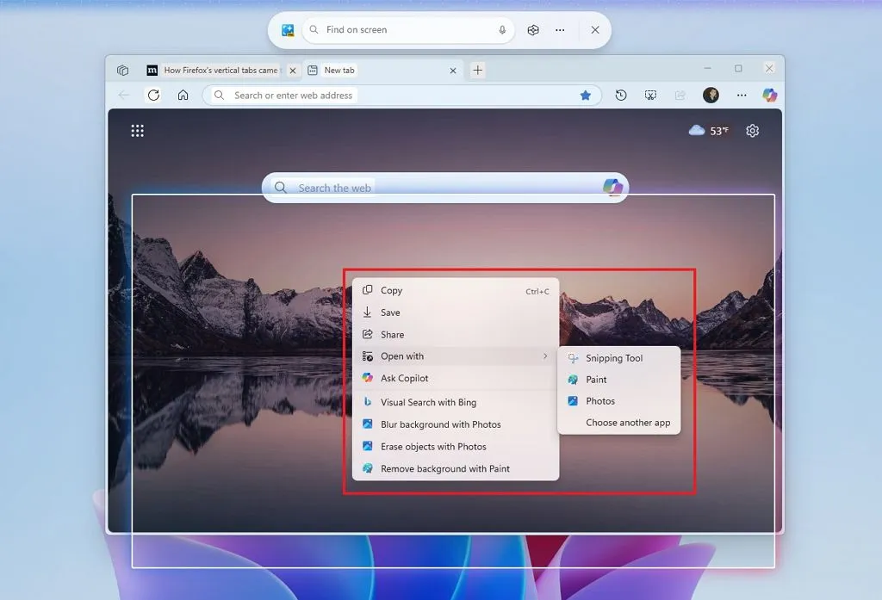Open Edge page settings gear
The height and width of the screenshot is (600, 882).
[x=753, y=131]
